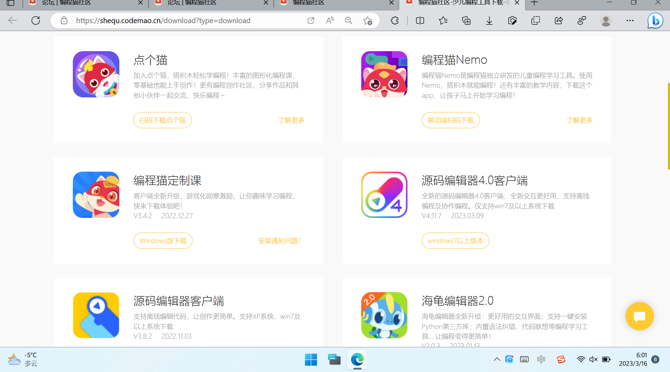Image resolution: width=670 pixels, height=372 pixels.
Task: Open the yellow chat support bubble
Action: (640, 316)
